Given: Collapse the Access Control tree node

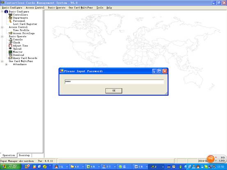Looking at the screenshot, I should click(2, 27).
